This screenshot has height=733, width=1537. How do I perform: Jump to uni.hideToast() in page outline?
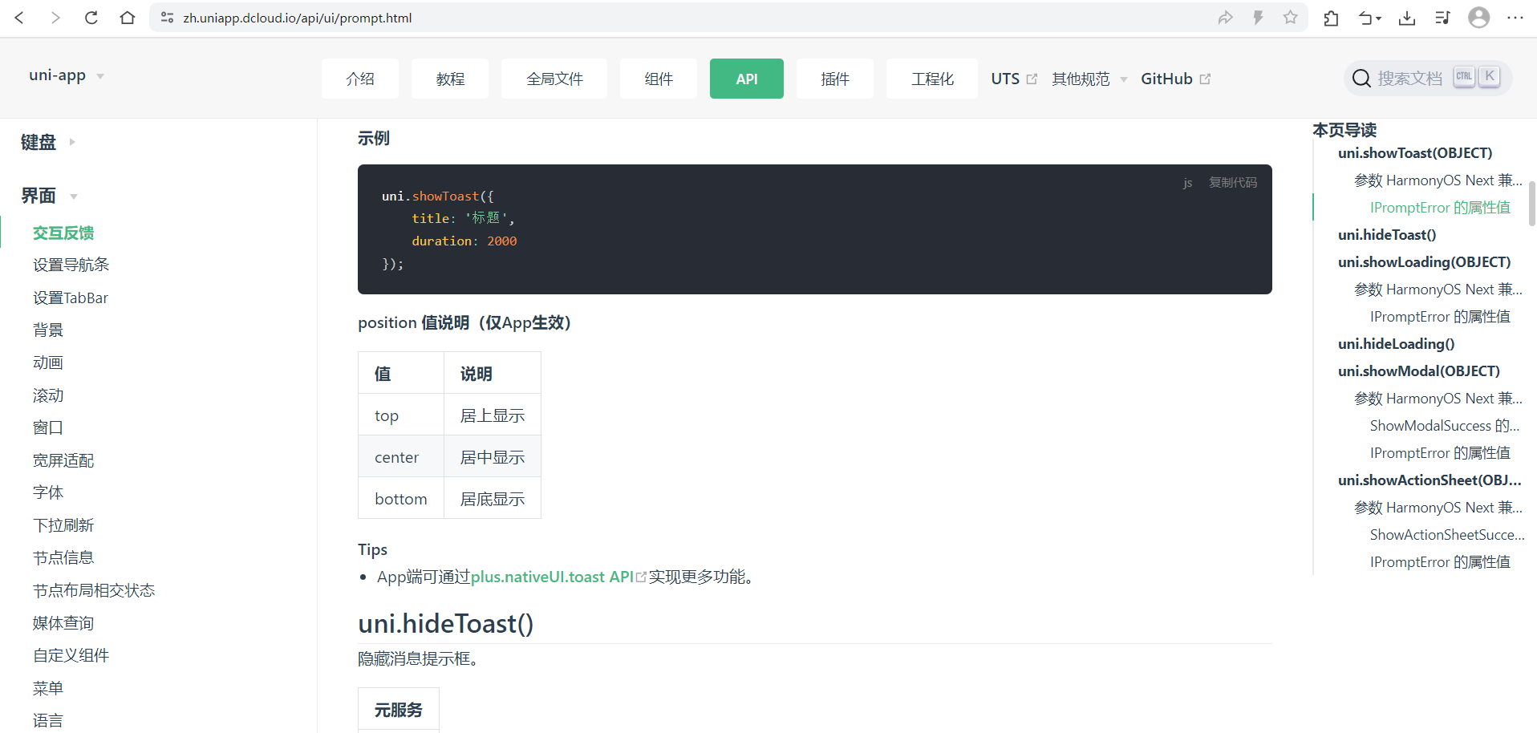tap(1387, 234)
